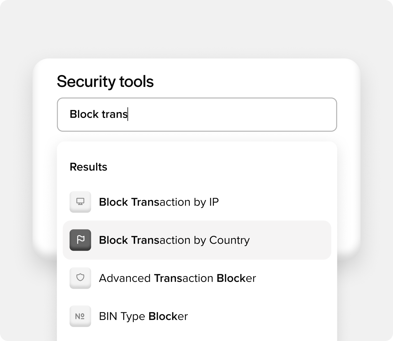Image resolution: width=393 pixels, height=341 pixels.
Task: Select the monitor icon beside Block Transaction by IP
Action: coord(80,202)
